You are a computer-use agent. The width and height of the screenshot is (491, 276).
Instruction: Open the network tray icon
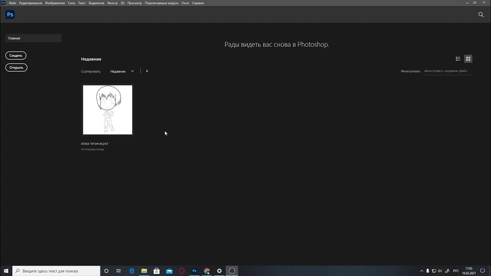pos(433,271)
